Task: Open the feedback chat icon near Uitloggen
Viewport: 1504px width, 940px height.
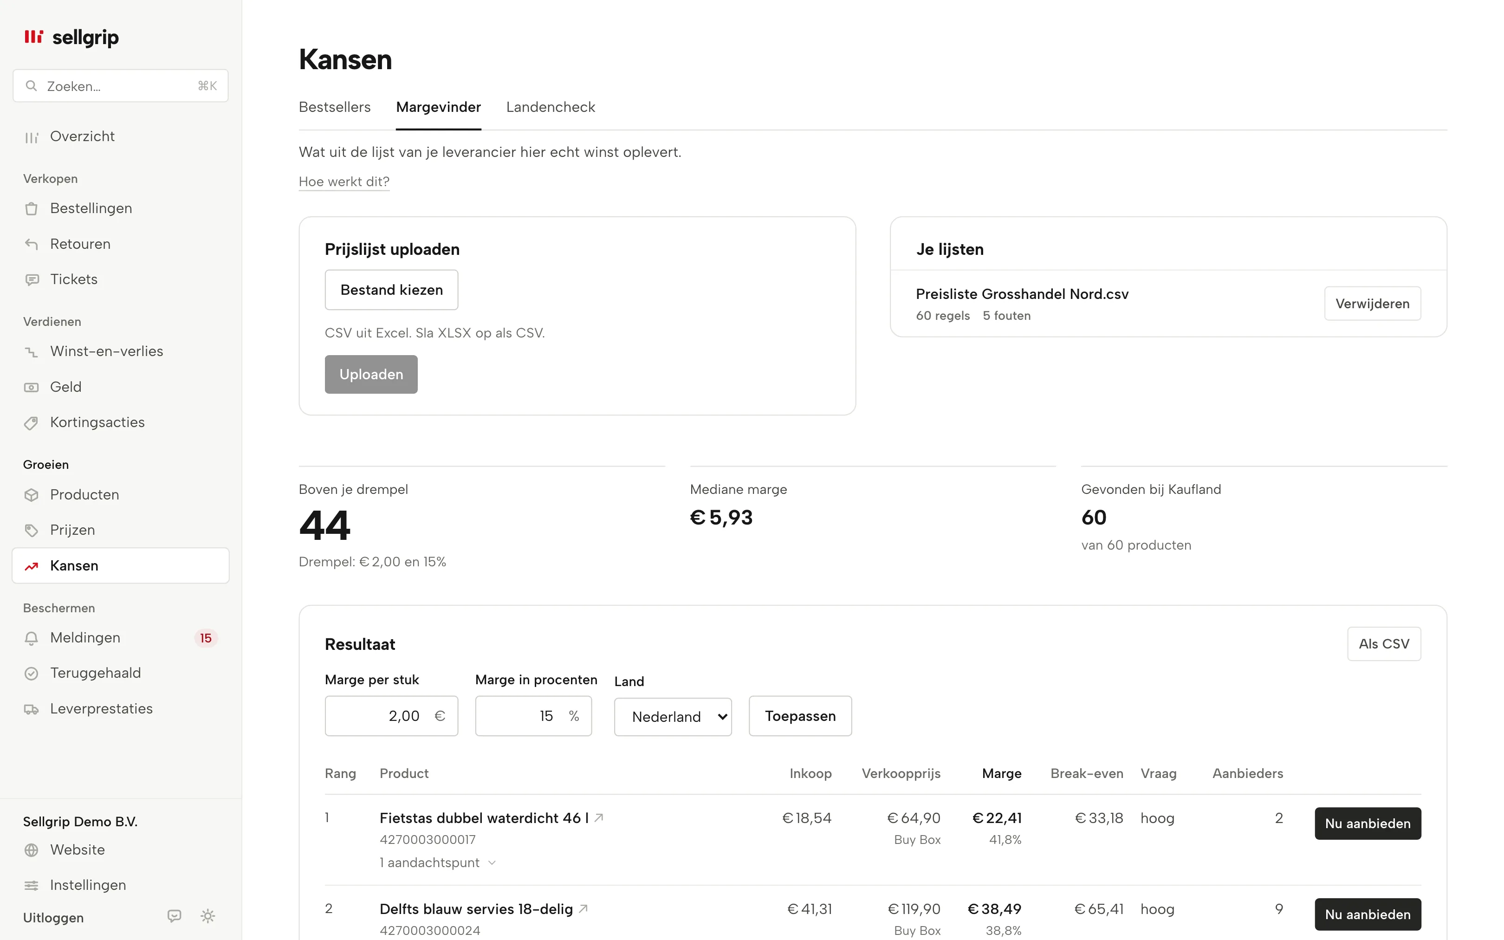Action: (x=174, y=916)
